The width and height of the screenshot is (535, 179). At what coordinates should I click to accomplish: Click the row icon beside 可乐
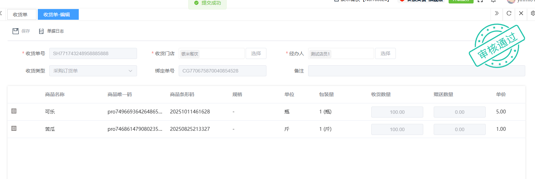14,111
